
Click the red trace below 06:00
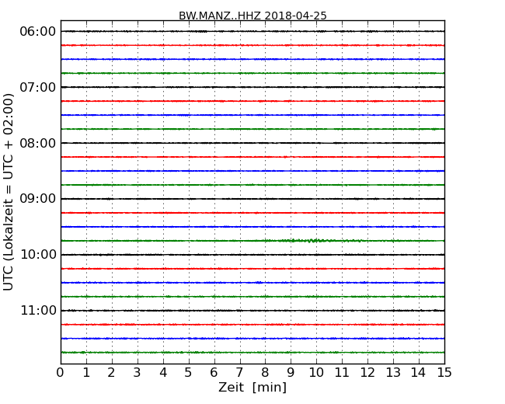(252, 45)
